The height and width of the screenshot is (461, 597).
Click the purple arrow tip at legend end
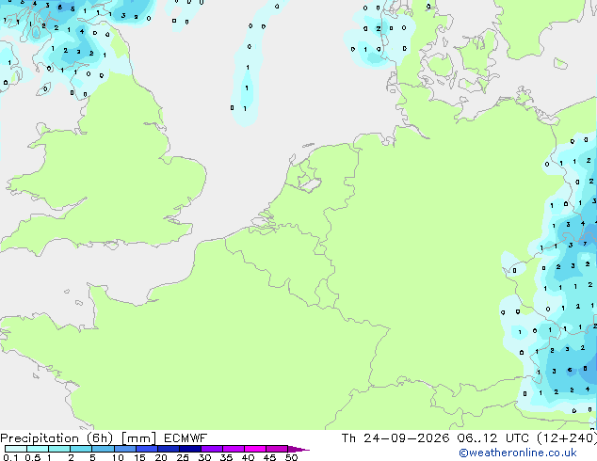(298, 449)
